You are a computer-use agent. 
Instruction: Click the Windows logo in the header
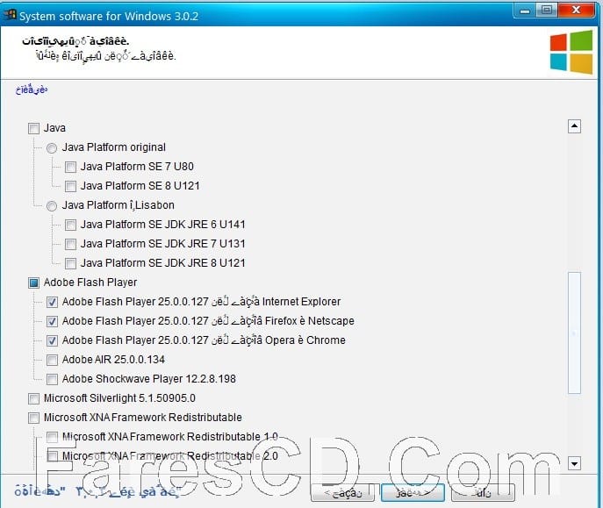coord(571,53)
